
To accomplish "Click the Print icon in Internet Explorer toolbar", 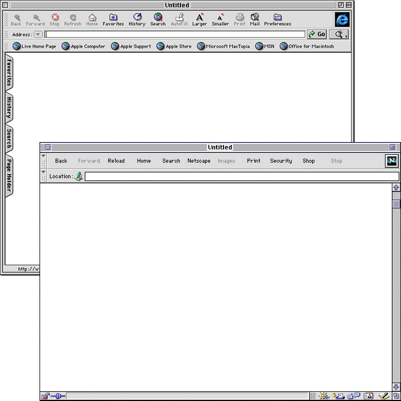I will coord(239,17).
